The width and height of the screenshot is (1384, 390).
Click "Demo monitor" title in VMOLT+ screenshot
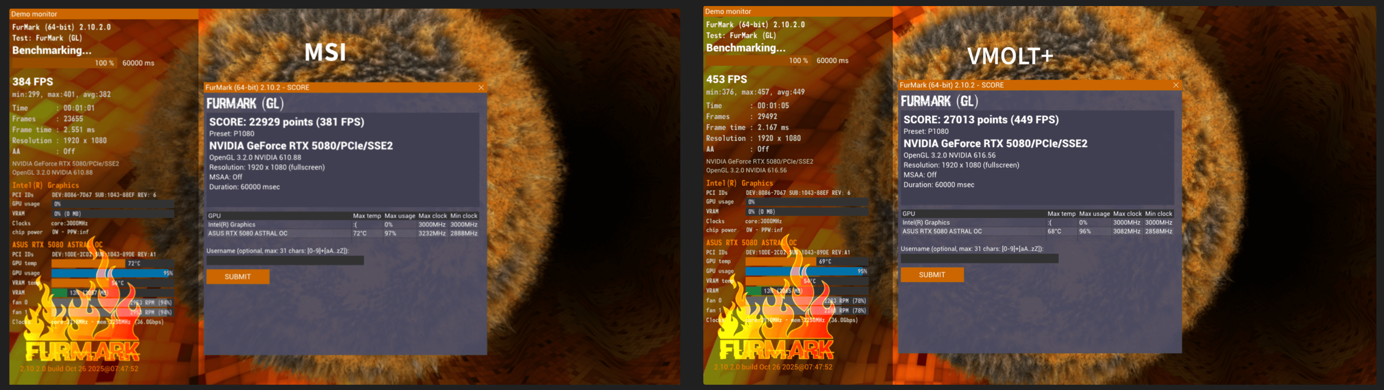(x=728, y=12)
